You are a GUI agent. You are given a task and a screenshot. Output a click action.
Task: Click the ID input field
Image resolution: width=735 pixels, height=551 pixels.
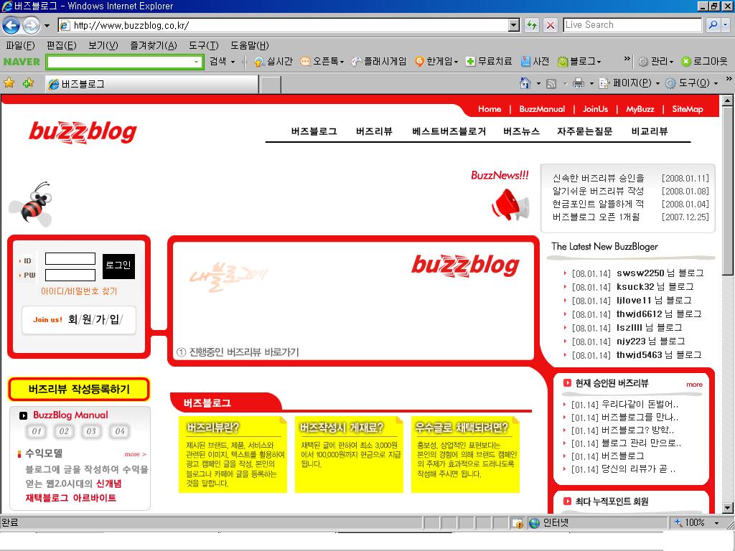tap(70, 259)
